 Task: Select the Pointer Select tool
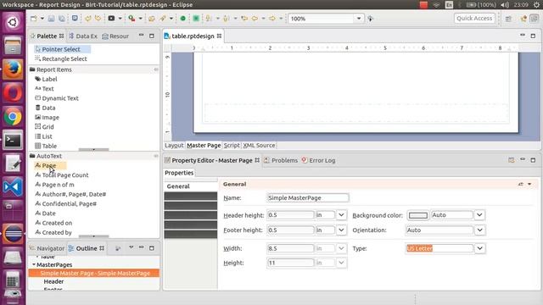click(61, 49)
